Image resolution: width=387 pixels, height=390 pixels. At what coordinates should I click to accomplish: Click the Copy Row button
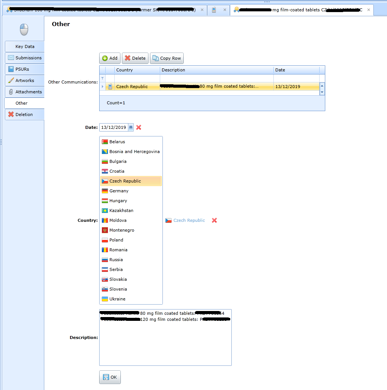(x=167, y=58)
